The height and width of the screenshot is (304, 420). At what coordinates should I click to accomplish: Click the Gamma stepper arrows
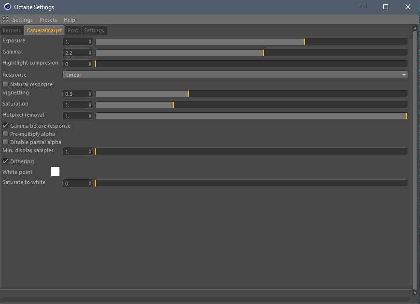click(x=90, y=53)
